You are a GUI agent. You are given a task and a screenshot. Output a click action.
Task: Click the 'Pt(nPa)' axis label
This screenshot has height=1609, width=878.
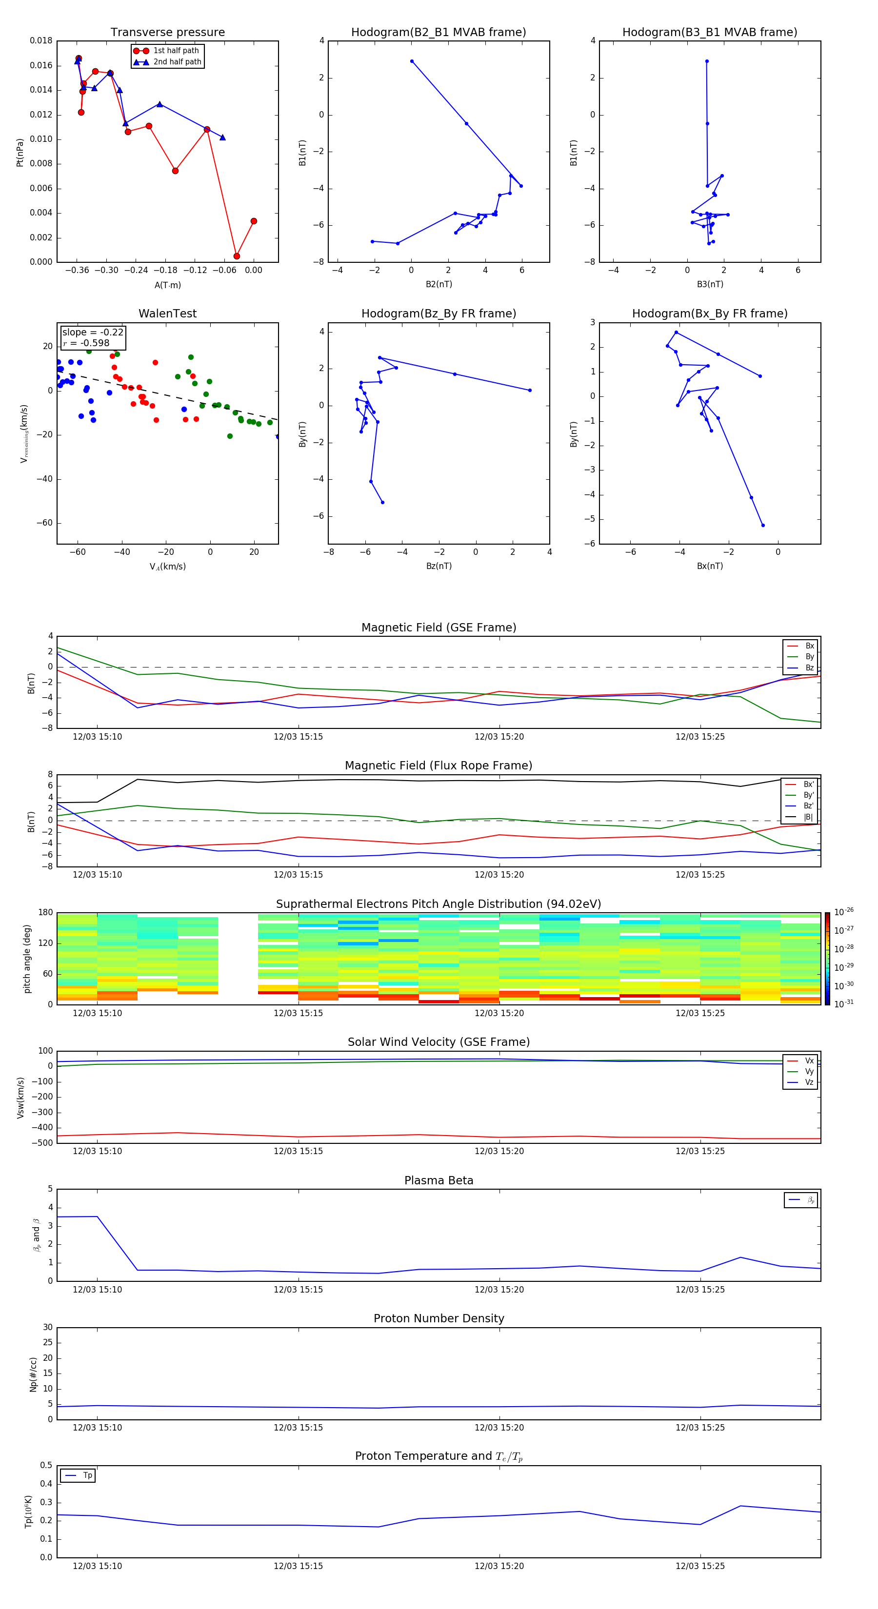coord(20,153)
